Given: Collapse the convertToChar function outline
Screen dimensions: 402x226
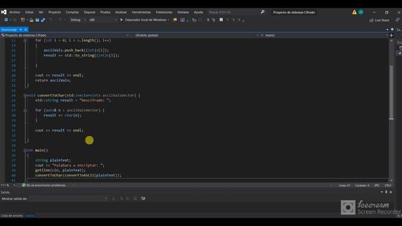Looking at the screenshot, I should click(x=25, y=95).
